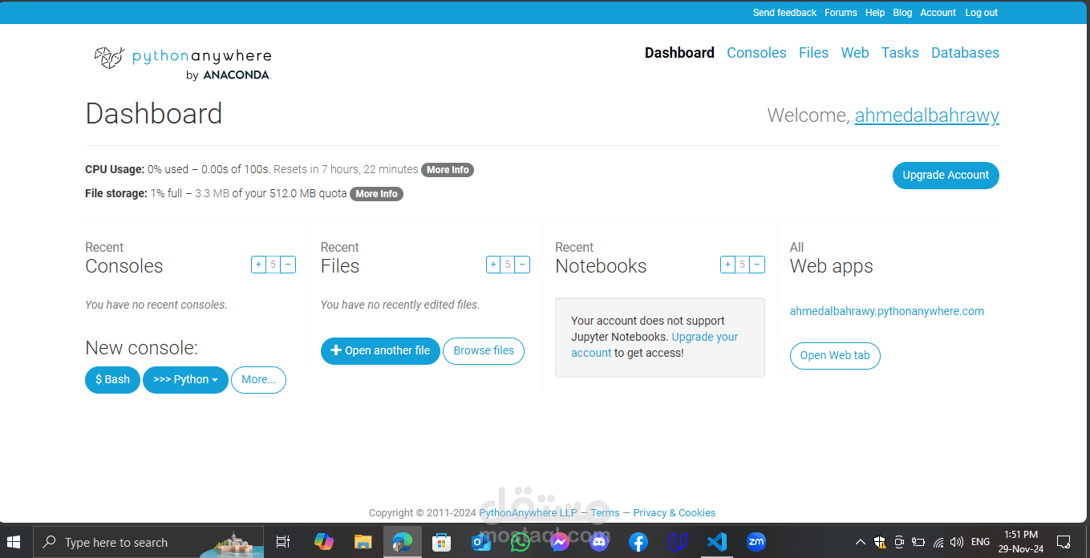Viewport: 1090px width, 558px height.
Task: Open Account settings link
Action: pyautogui.click(x=938, y=13)
